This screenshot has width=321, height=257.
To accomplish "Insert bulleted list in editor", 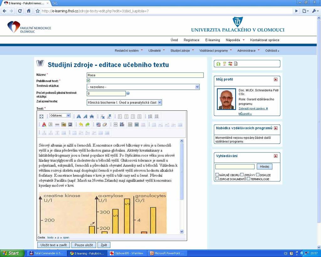I will click(157, 116).
